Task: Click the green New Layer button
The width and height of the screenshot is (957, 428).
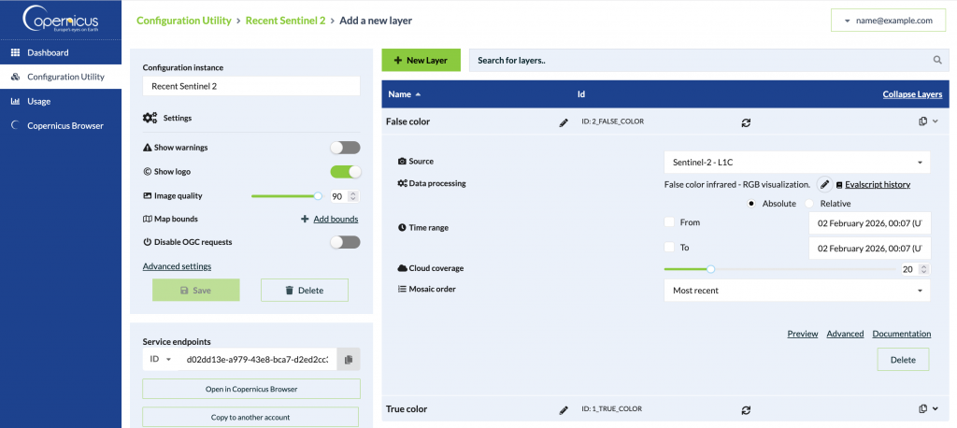Action: (421, 61)
